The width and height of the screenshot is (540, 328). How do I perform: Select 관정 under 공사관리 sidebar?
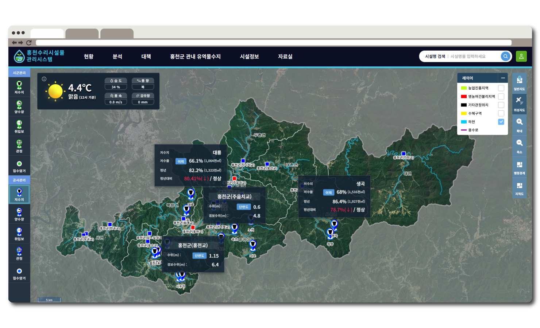pyautogui.click(x=19, y=253)
